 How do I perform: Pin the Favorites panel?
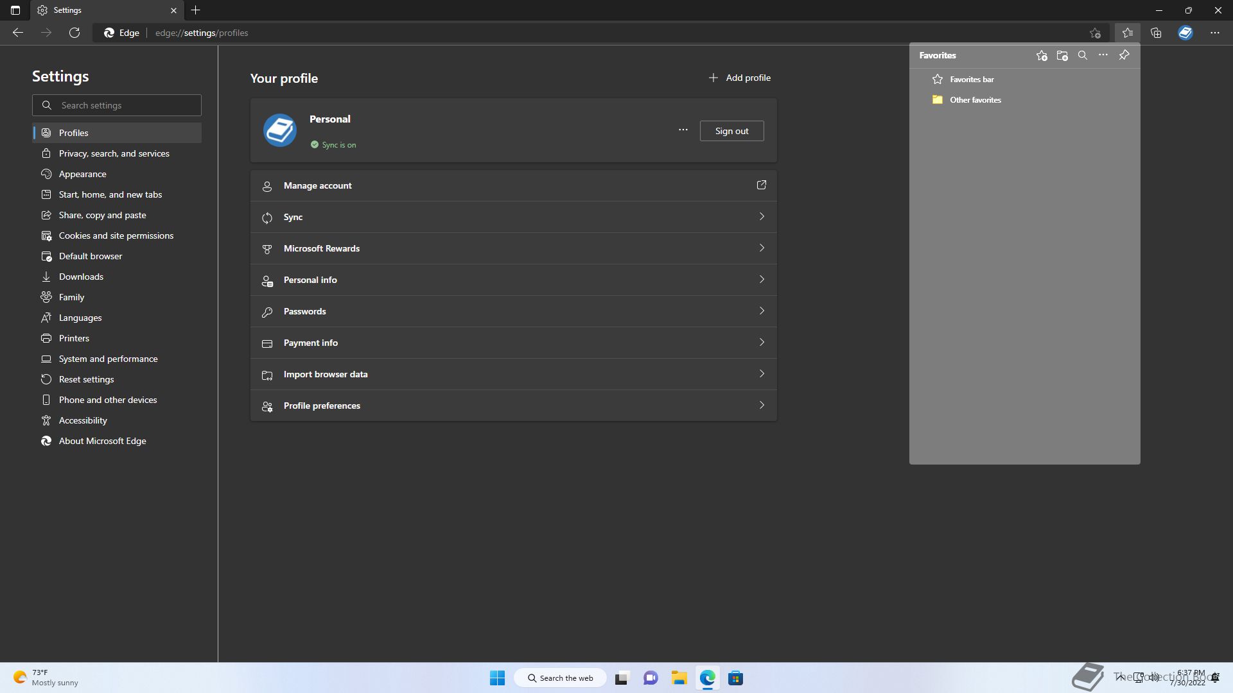[1124, 55]
